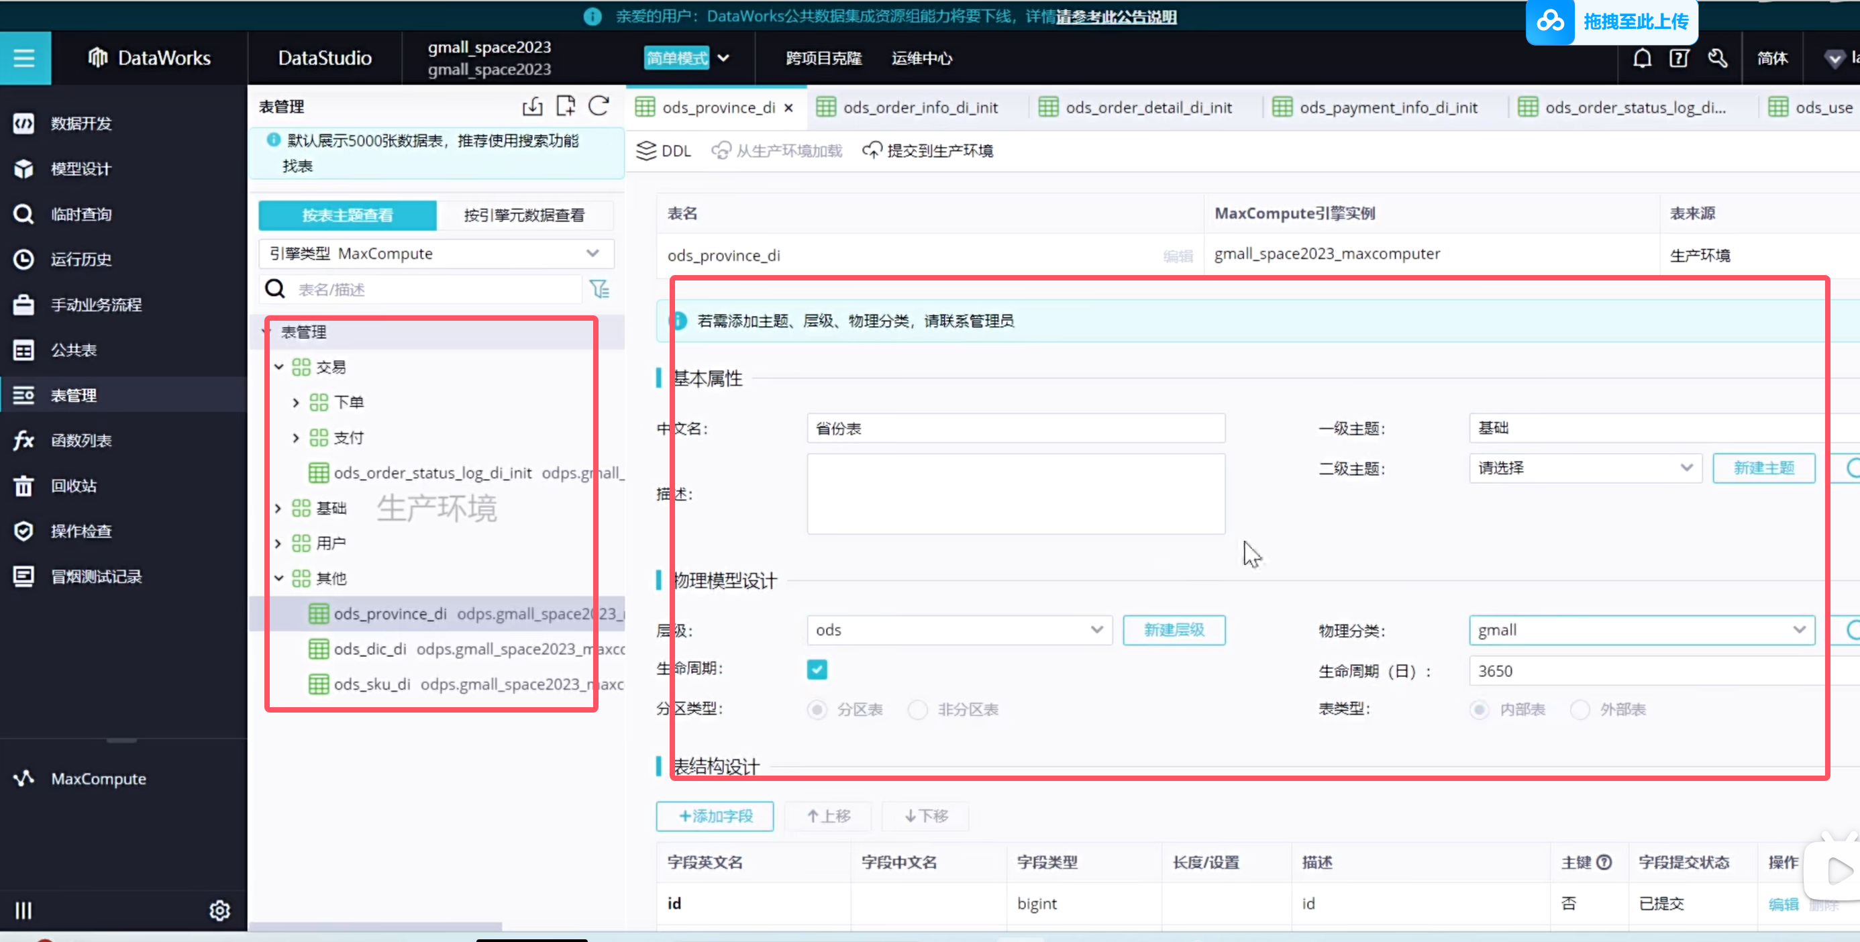Click the import table icon

(x=533, y=106)
